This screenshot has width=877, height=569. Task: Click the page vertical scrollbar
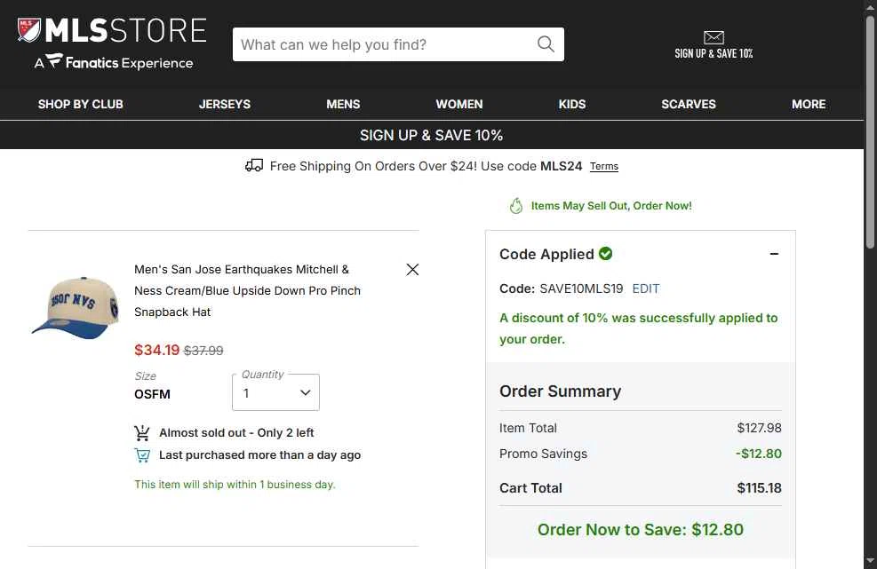870,132
